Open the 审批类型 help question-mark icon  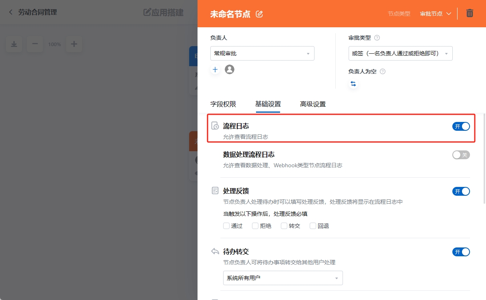[x=376, y=37]
